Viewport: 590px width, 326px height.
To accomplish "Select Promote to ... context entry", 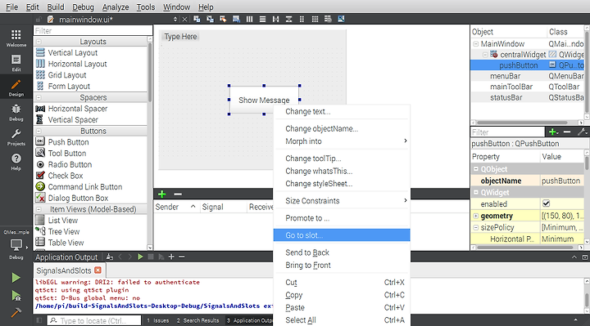I will [x=342, y=218].
